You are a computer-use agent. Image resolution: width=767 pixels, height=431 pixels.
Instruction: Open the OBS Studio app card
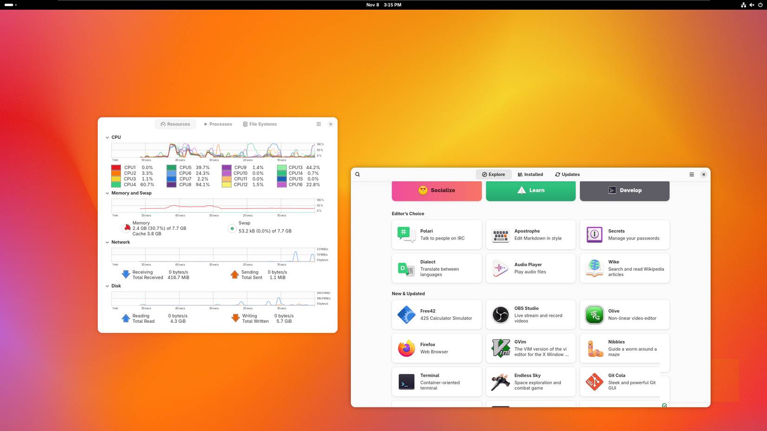tap(530, 314)
